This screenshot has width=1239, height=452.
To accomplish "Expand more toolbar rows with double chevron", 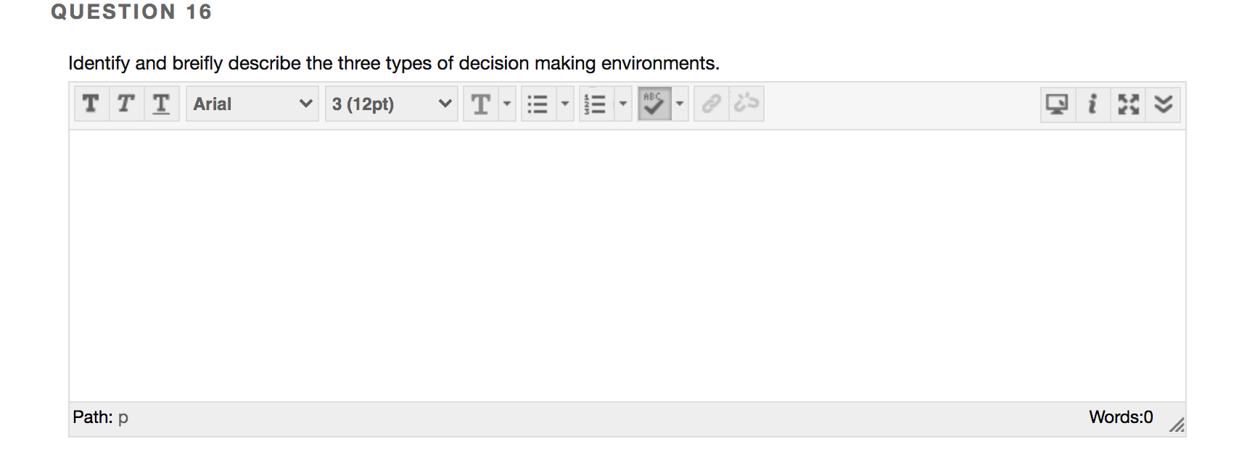I will pyautogui.click(x=1164, y=104).
